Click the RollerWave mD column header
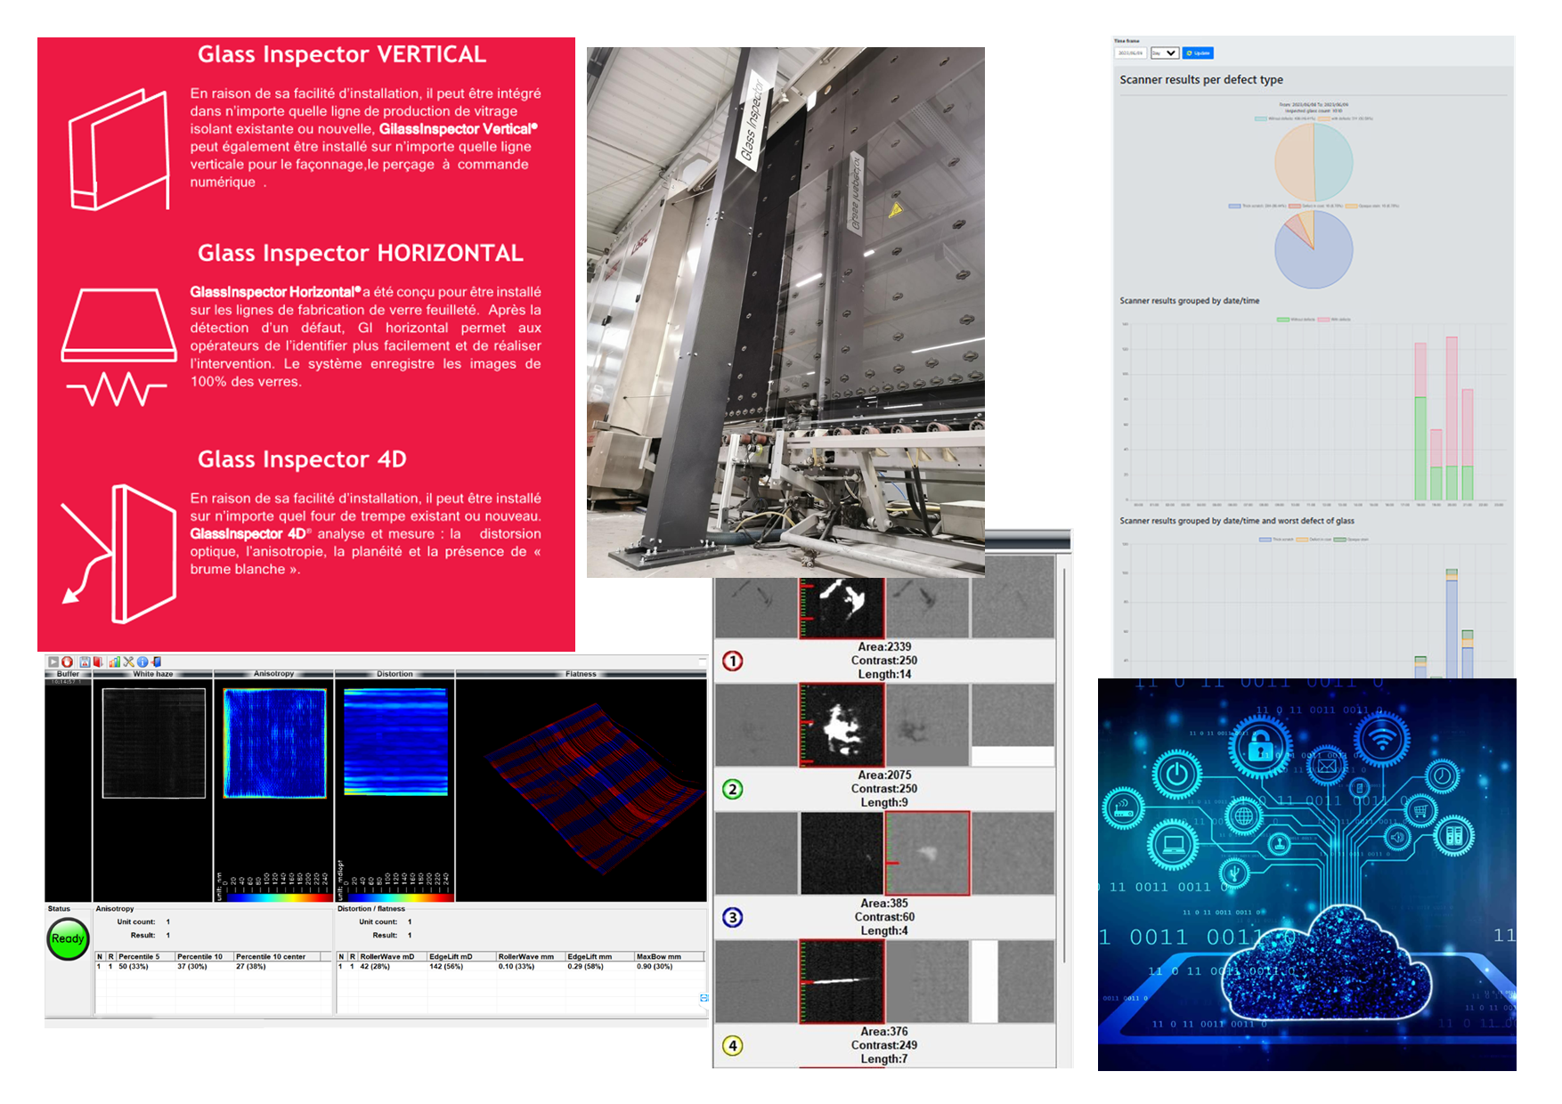 pos(386,956)
